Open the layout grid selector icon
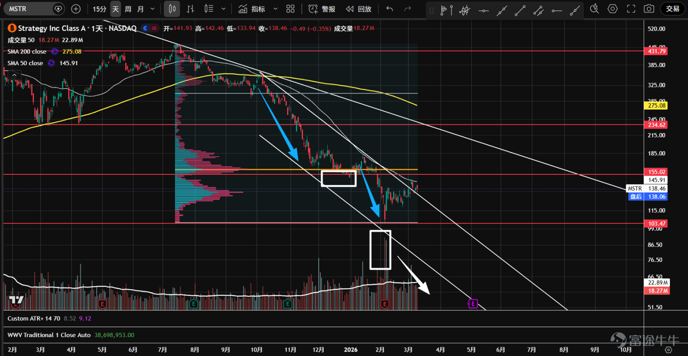 [291, 9]
